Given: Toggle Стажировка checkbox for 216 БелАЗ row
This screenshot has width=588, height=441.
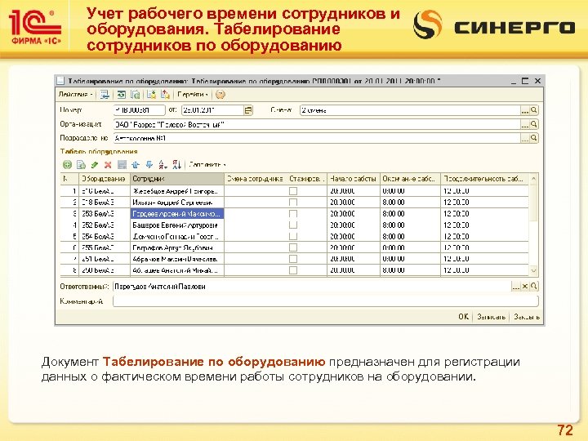Looking at the screenshot, I should click(x=293, y=191).
